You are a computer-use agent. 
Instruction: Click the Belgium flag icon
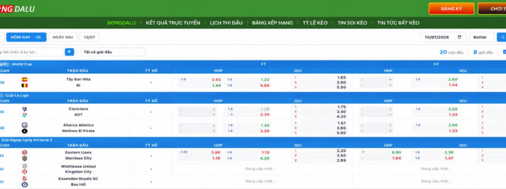pyautogui.click(x=25, y=85)
